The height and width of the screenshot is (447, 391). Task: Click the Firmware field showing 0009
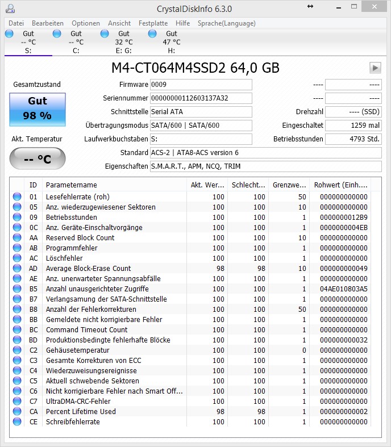tap(201, 85)
